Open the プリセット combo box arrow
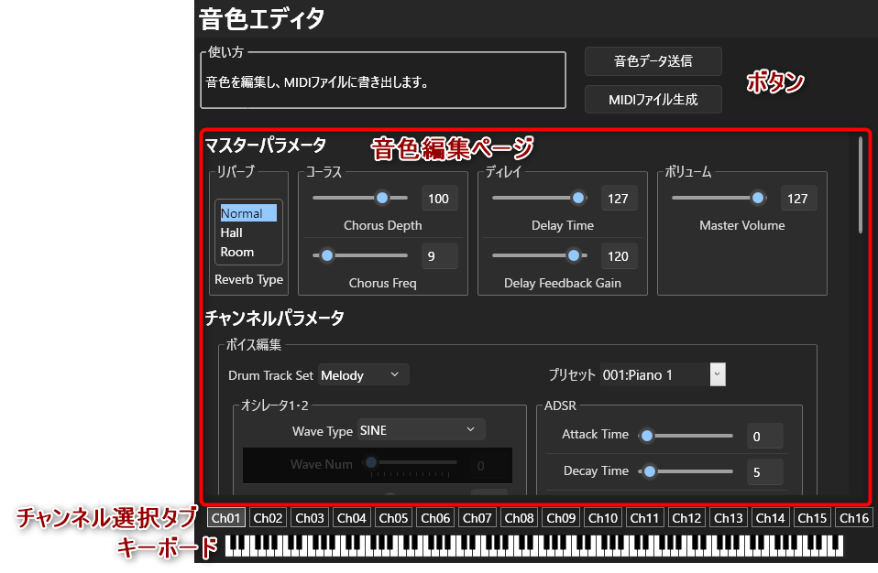The width and height of the screenshot is (878, 573). coord(718,374)
